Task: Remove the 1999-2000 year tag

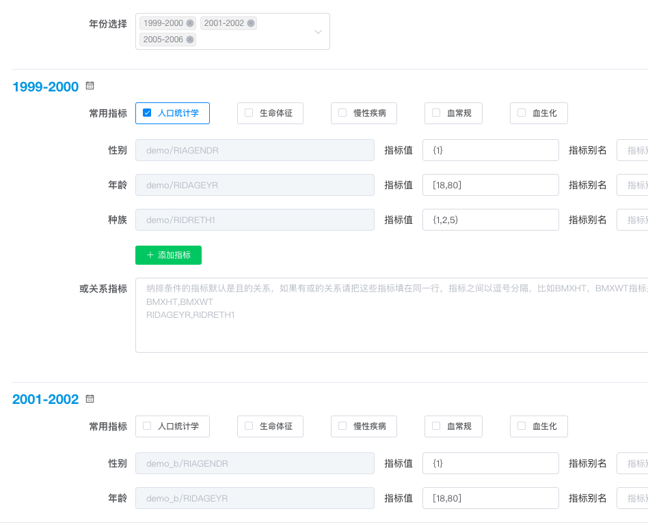Action: pos(190,23)
